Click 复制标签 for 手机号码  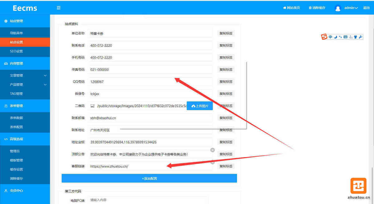pos(226,58)
